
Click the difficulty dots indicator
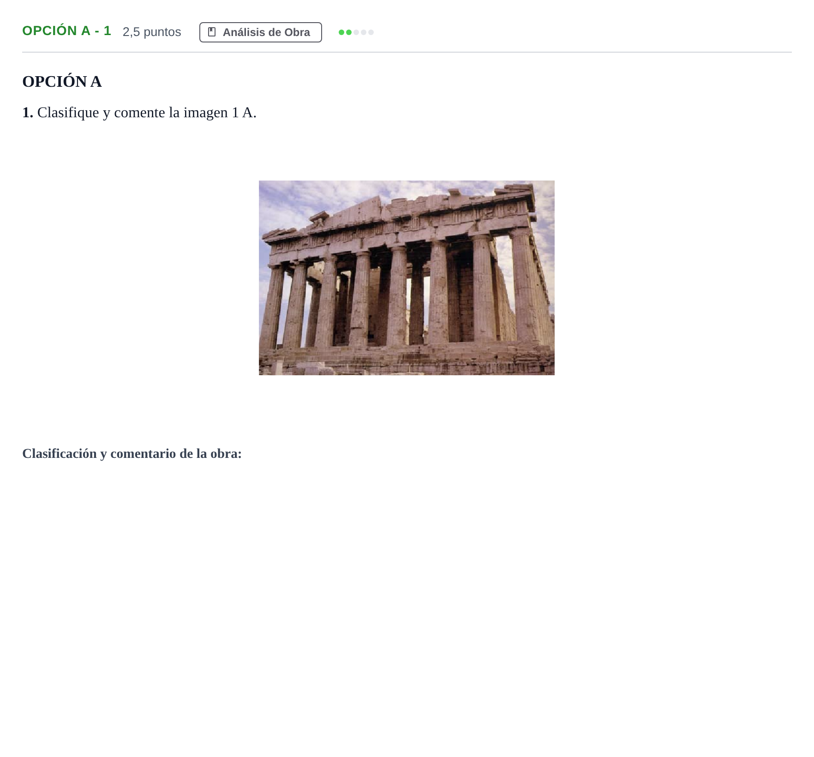point(356,32)
